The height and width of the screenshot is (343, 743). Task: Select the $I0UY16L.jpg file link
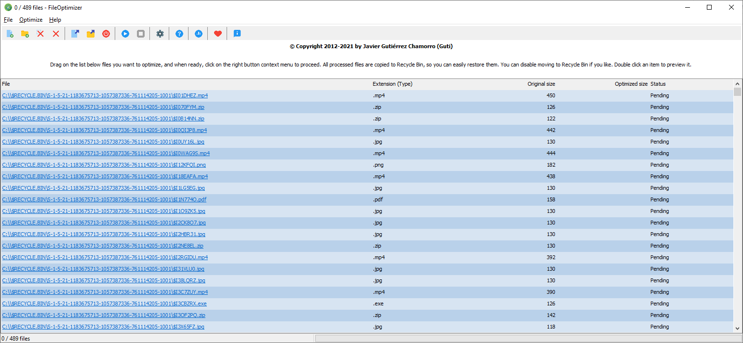103,142
